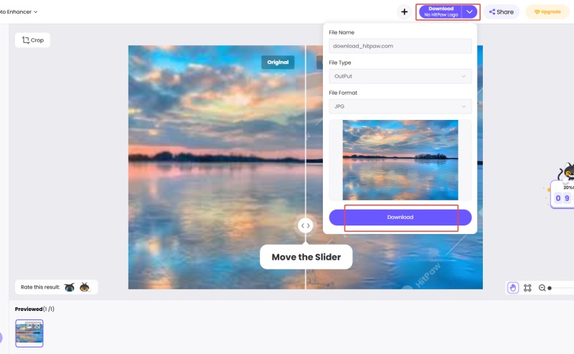Expand the Download options chevron arrow
Image resolution: width=574 pixels, height=354 pixels.
click(469, 11)
